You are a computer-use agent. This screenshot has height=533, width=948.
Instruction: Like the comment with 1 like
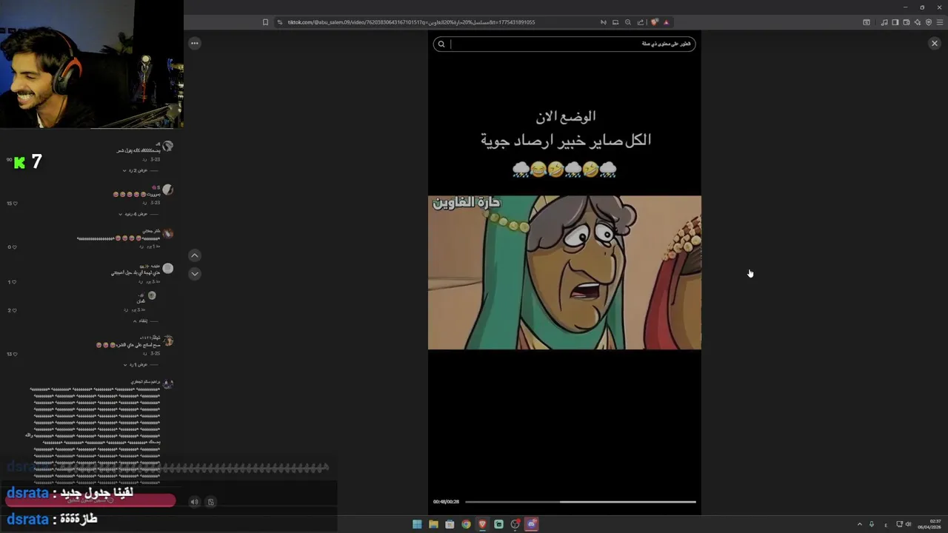point(14,282)
